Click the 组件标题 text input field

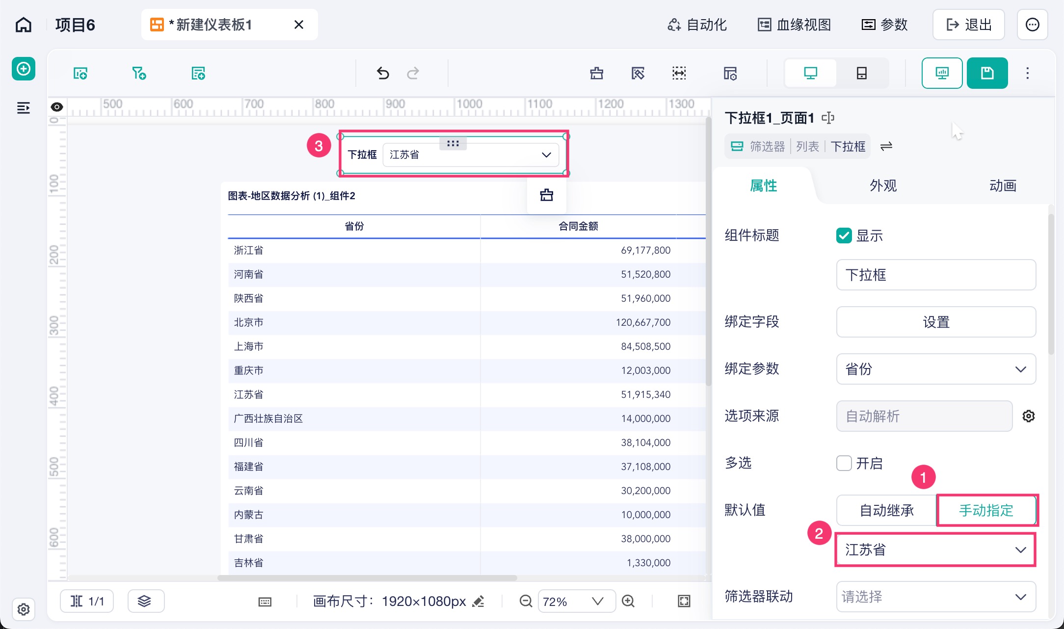click(936, 275)
